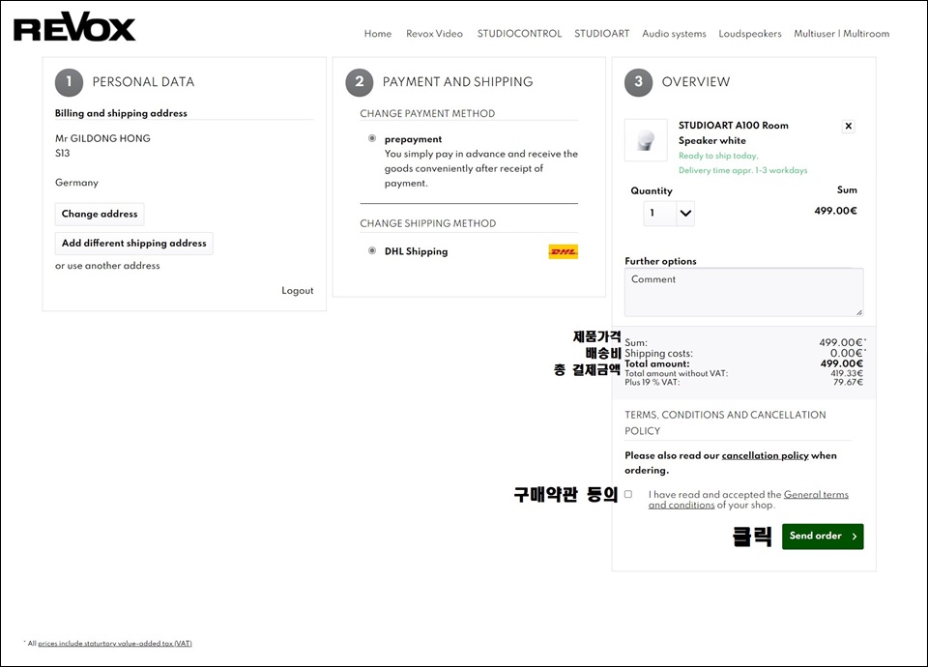928x667 pixels.
Task: Click the 'or use another address' text
Action: [x=107, y=266]
